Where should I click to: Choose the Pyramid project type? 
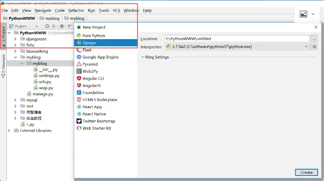[105, 64]
